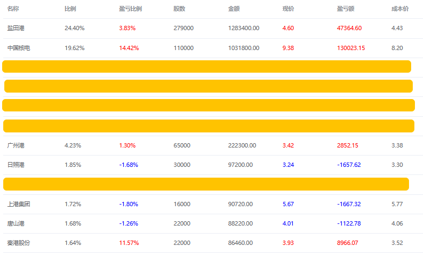Screen dimensions: 423x253
Task: Click the 88220.00 amount cell
Action: pyautogui.click(x=241, y=223)
